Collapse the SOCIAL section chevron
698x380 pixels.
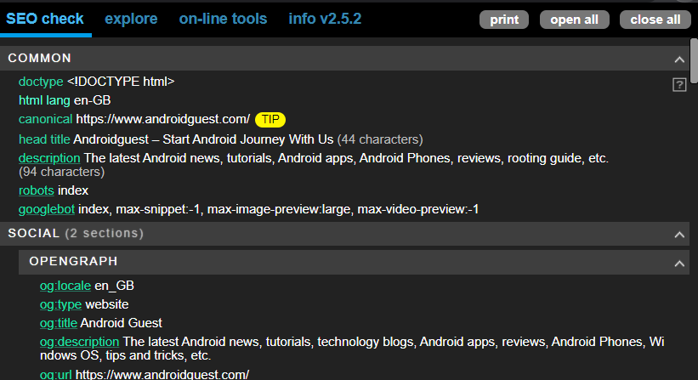(679, 234)
